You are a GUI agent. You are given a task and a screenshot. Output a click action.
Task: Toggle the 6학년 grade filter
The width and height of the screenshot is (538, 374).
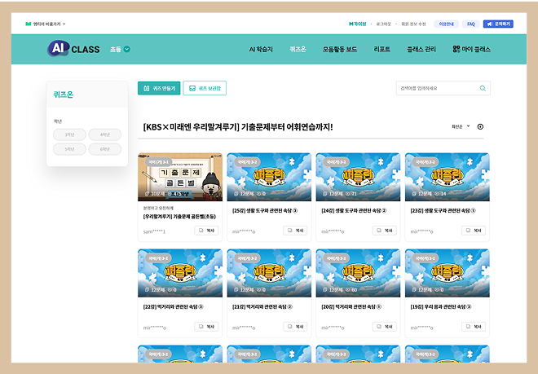tap(104, 149)
